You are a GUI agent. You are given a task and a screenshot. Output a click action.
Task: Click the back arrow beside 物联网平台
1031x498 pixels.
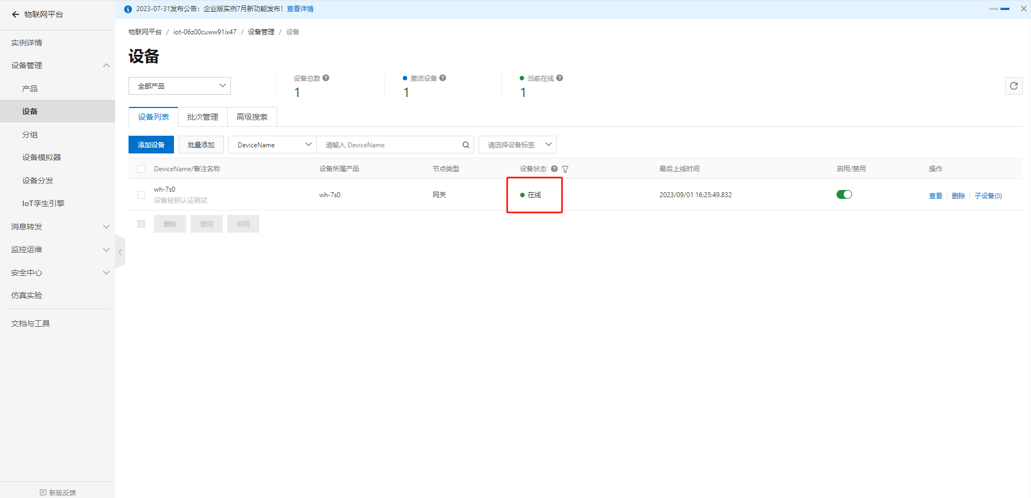16,14
